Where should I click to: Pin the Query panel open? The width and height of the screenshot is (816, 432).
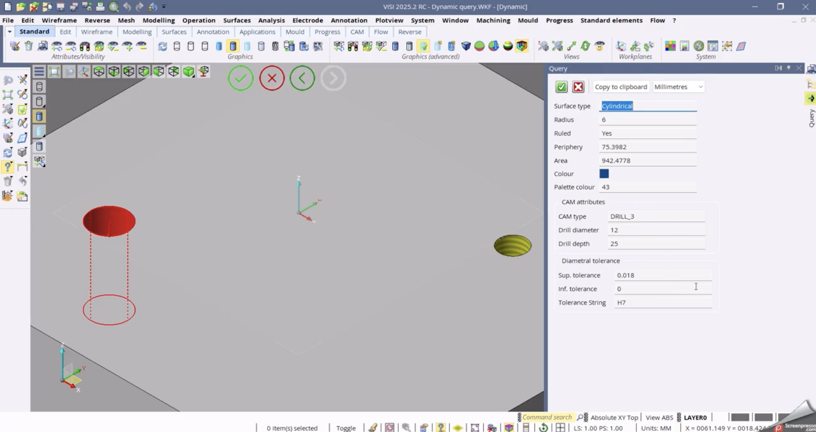[x=789, y=68]
